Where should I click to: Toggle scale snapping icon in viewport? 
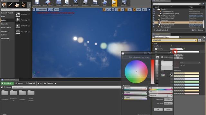134,10
